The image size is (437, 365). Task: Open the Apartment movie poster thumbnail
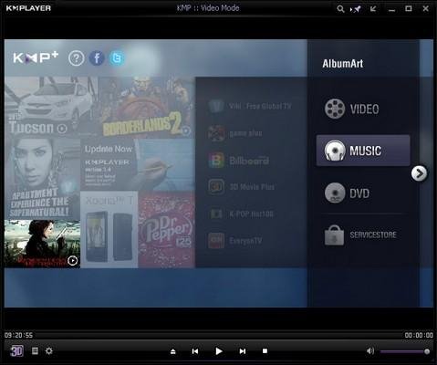pos(42,178)
